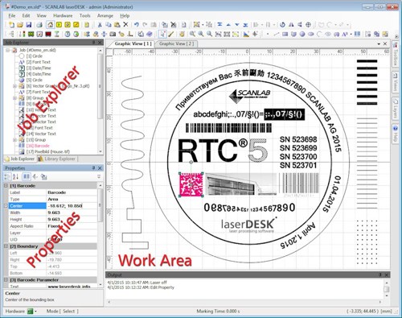Open the Edit menu
This screenshot has height=318, width=402.
[x=26, y=15]
